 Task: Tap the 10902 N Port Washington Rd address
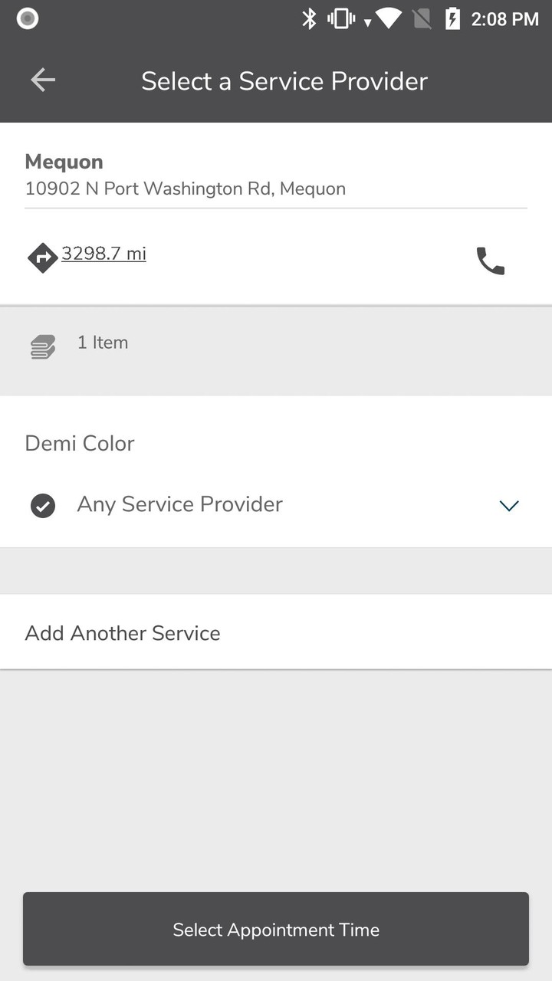(x=186, y=189)
